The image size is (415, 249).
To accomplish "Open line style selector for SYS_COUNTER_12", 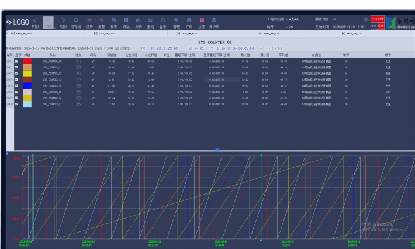I will 78,73.
